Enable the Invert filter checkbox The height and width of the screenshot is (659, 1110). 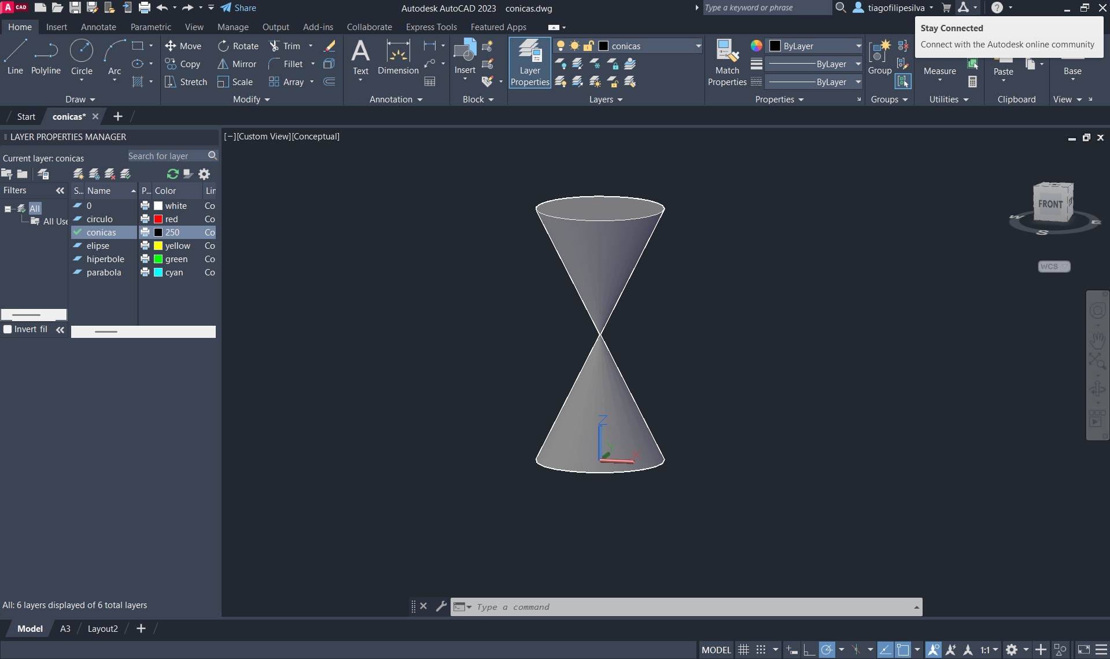point(8,329)
